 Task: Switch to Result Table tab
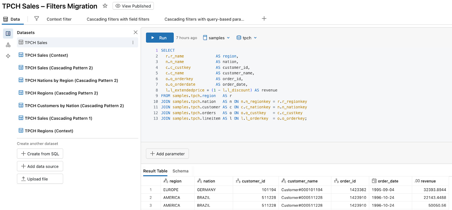click(x=155, y=171)
